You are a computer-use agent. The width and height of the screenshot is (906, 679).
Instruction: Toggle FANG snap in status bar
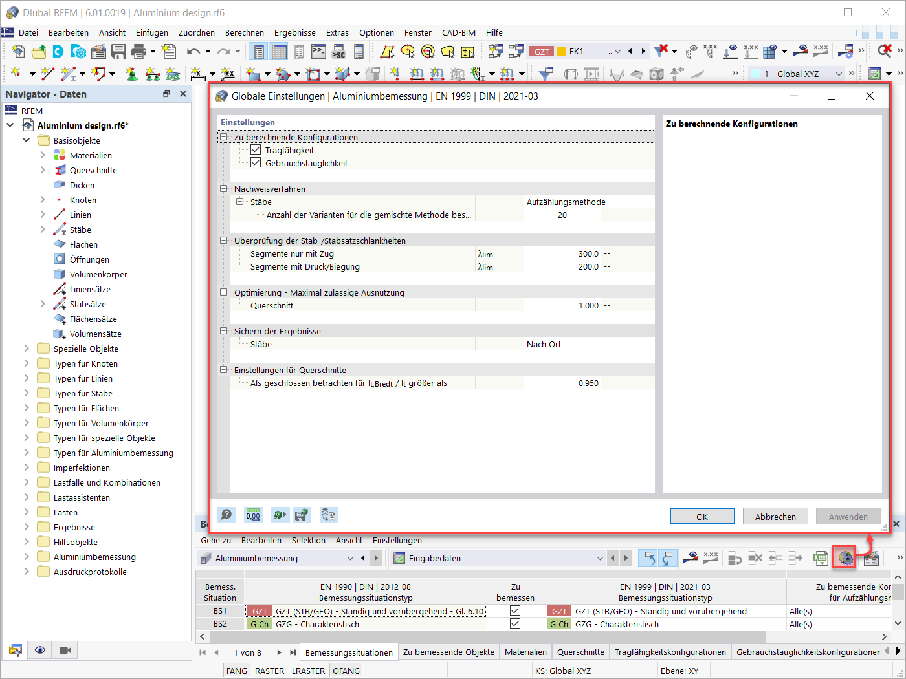(x=237, y=671)
